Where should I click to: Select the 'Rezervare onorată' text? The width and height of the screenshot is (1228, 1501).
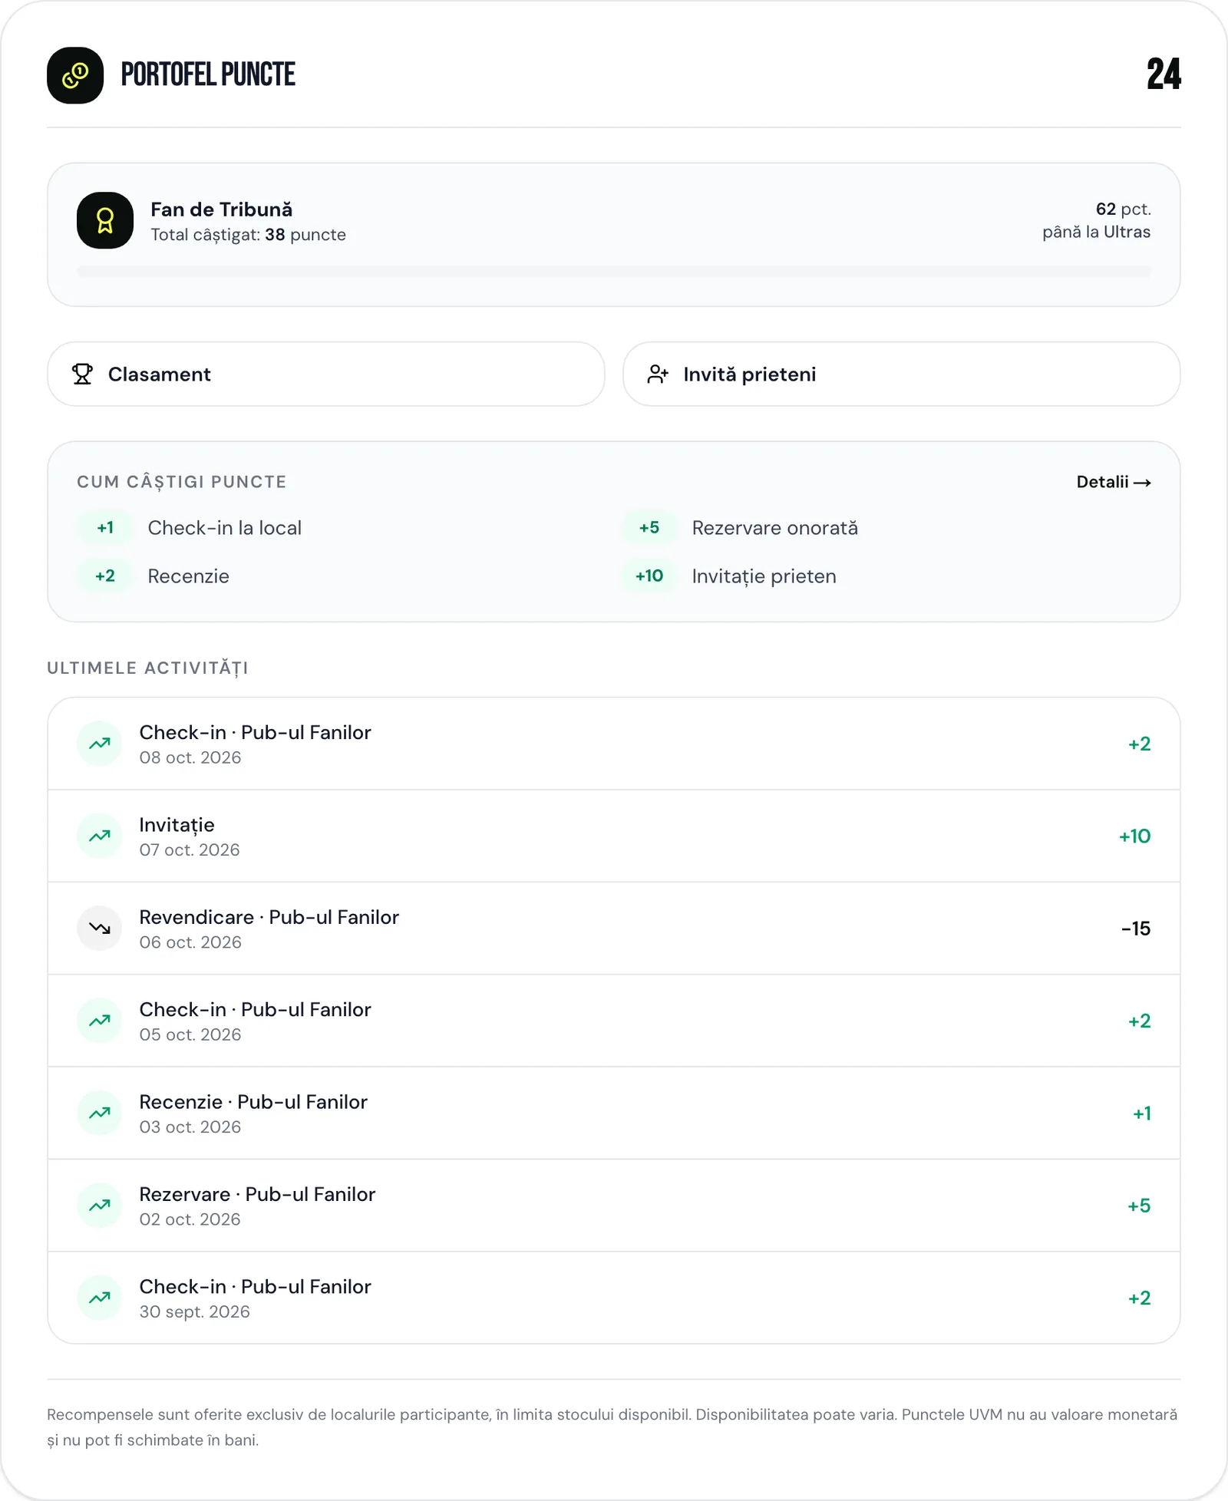tap(774, 528)
